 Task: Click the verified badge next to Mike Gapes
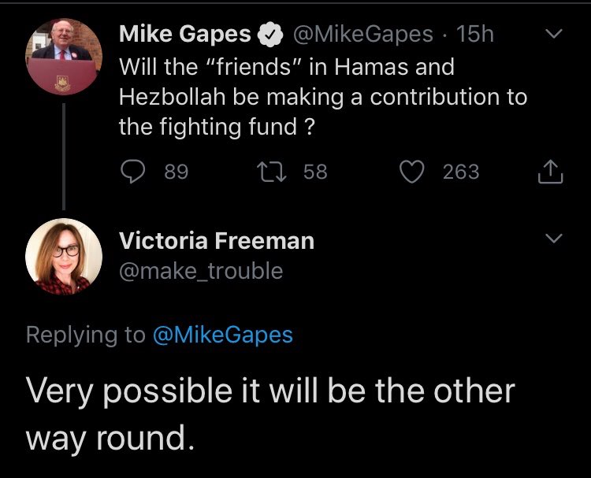click(270, 35)
